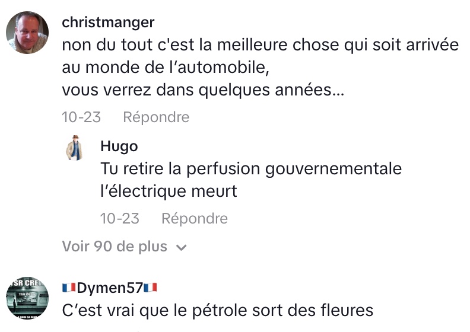
Task: Click the 10-23 date under christmanger's comment
Action: pos(81,117)
